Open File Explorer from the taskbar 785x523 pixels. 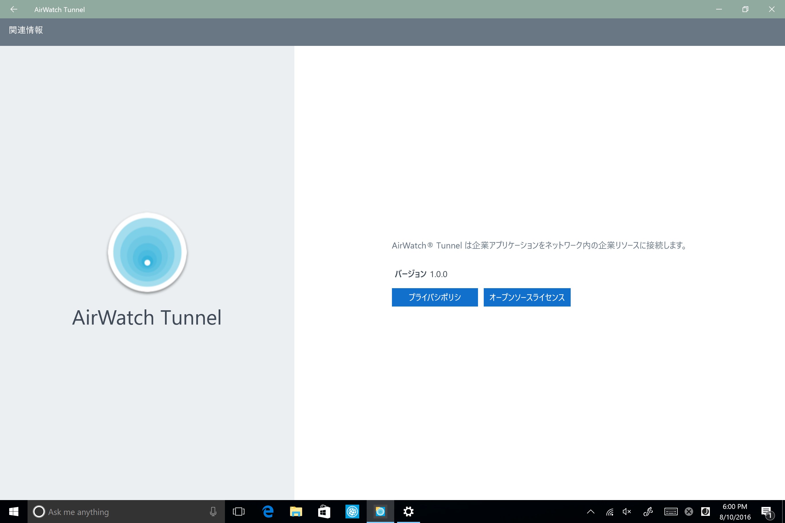tap(296, 511)
